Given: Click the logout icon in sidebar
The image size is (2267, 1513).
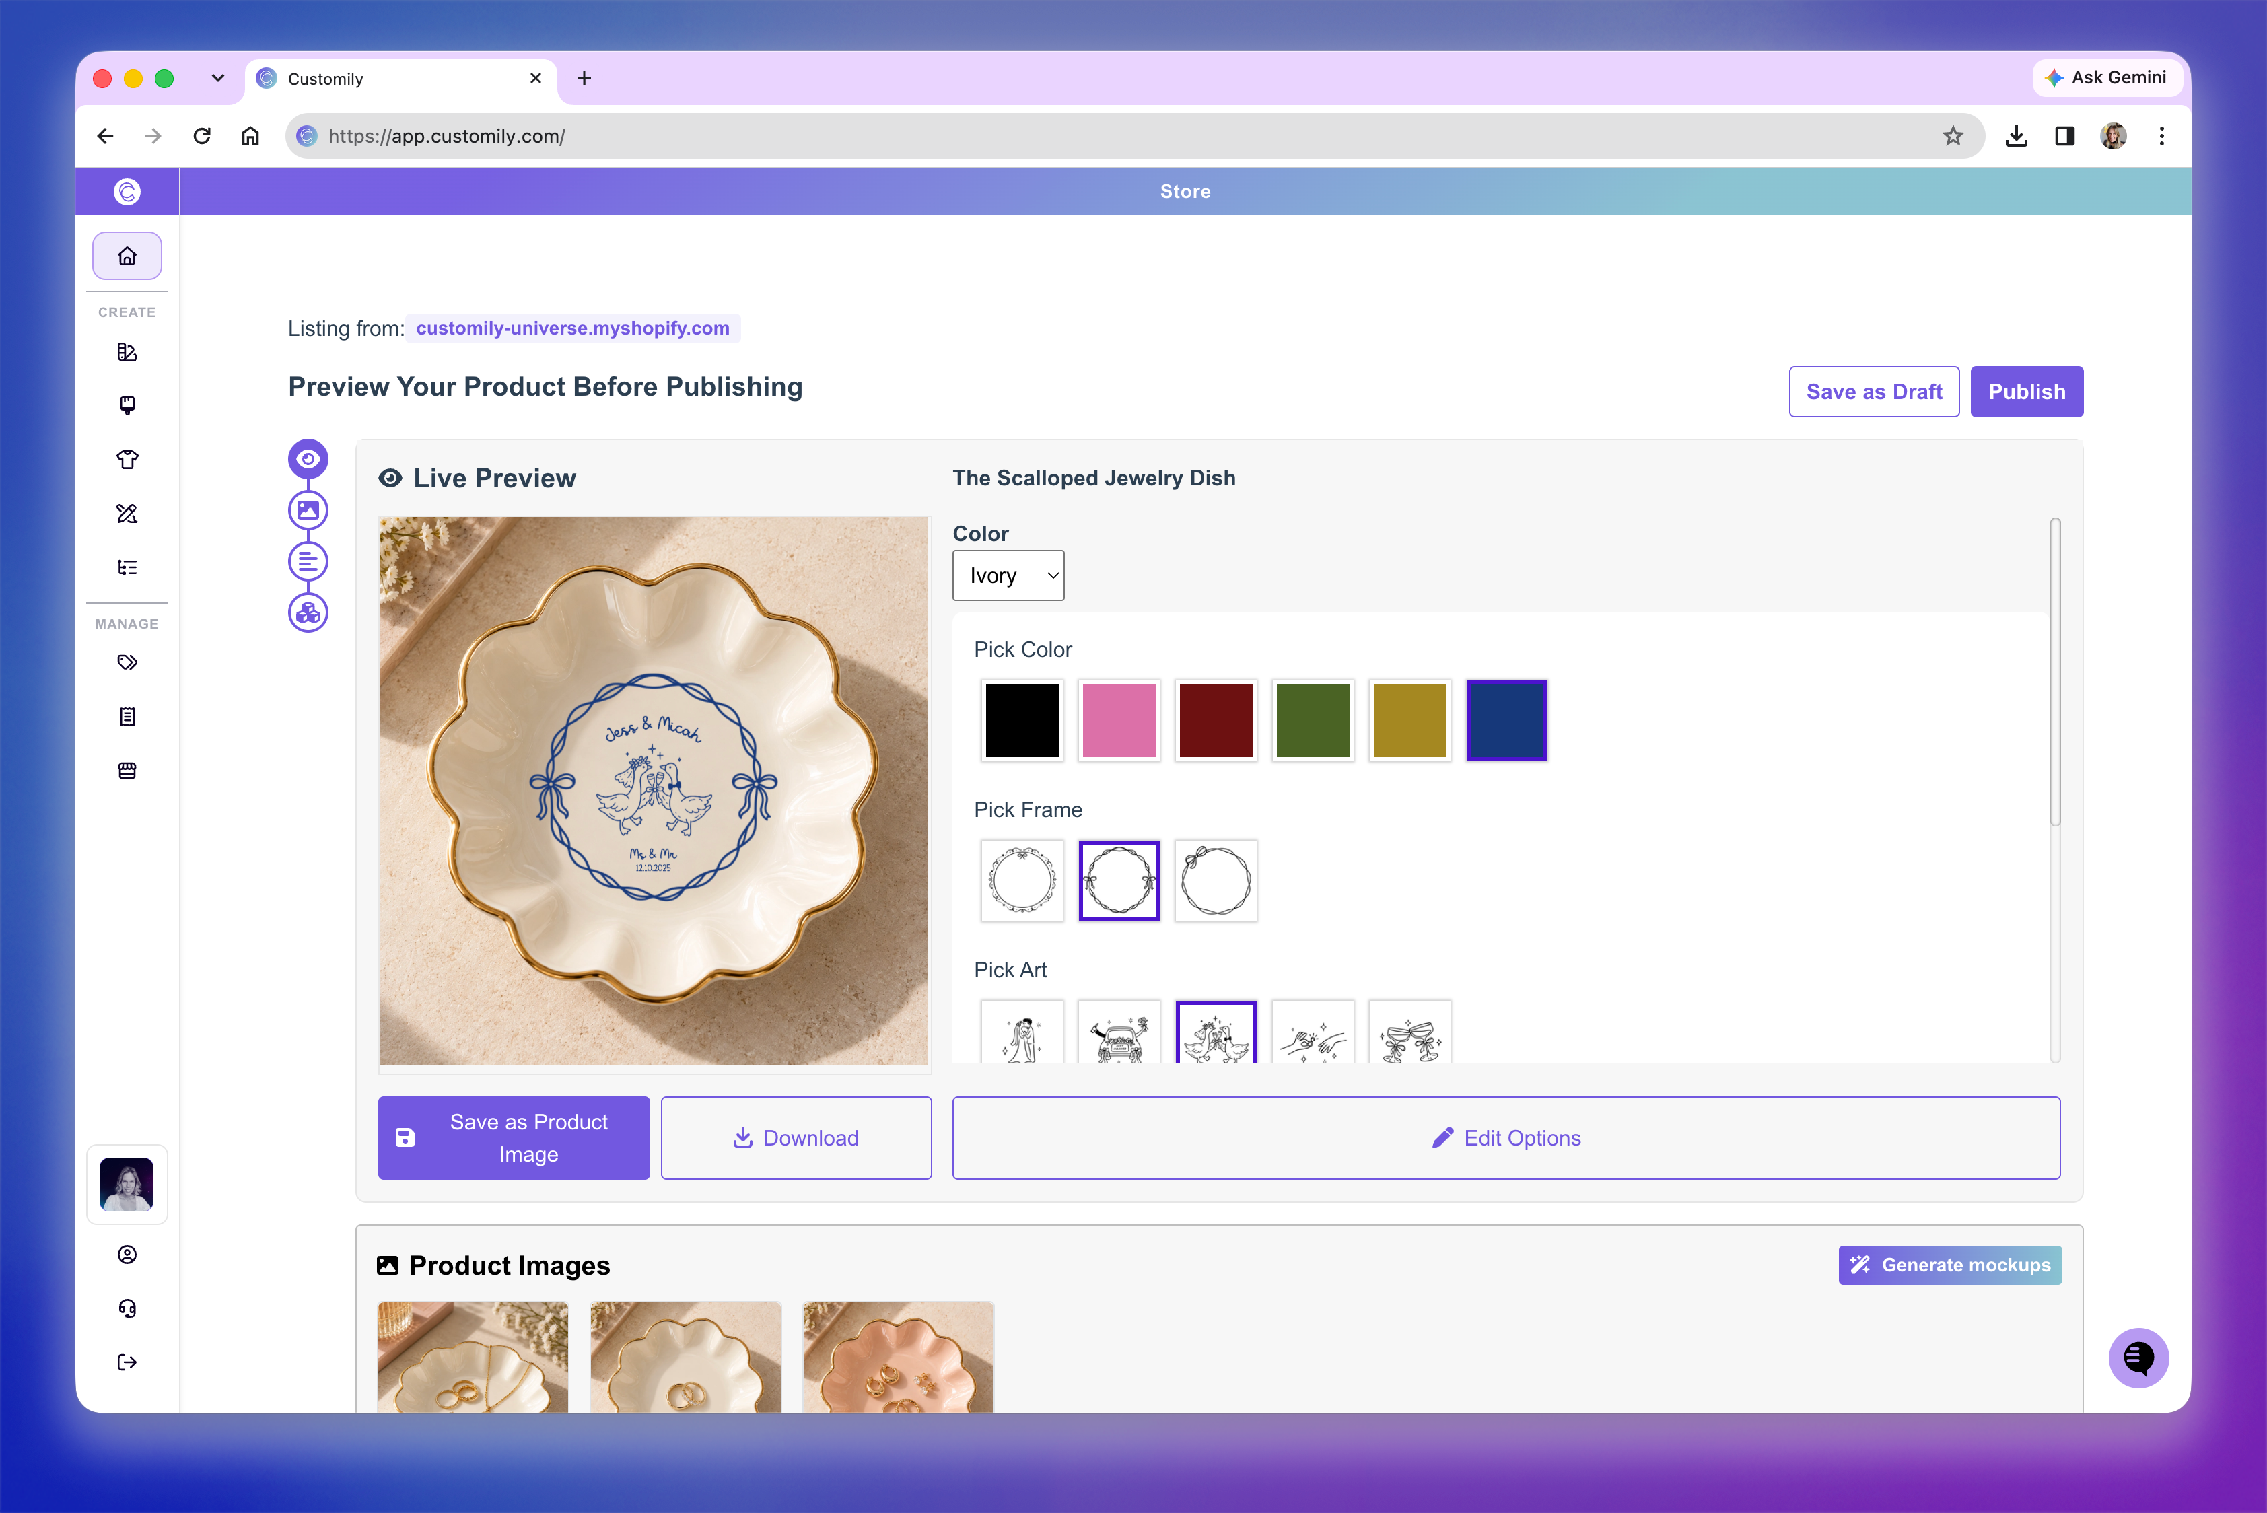Looking at the screenshot, I should pos(127,1362).
